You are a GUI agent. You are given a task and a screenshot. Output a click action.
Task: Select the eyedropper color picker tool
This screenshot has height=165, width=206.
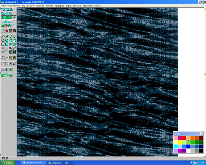[14, 48]
